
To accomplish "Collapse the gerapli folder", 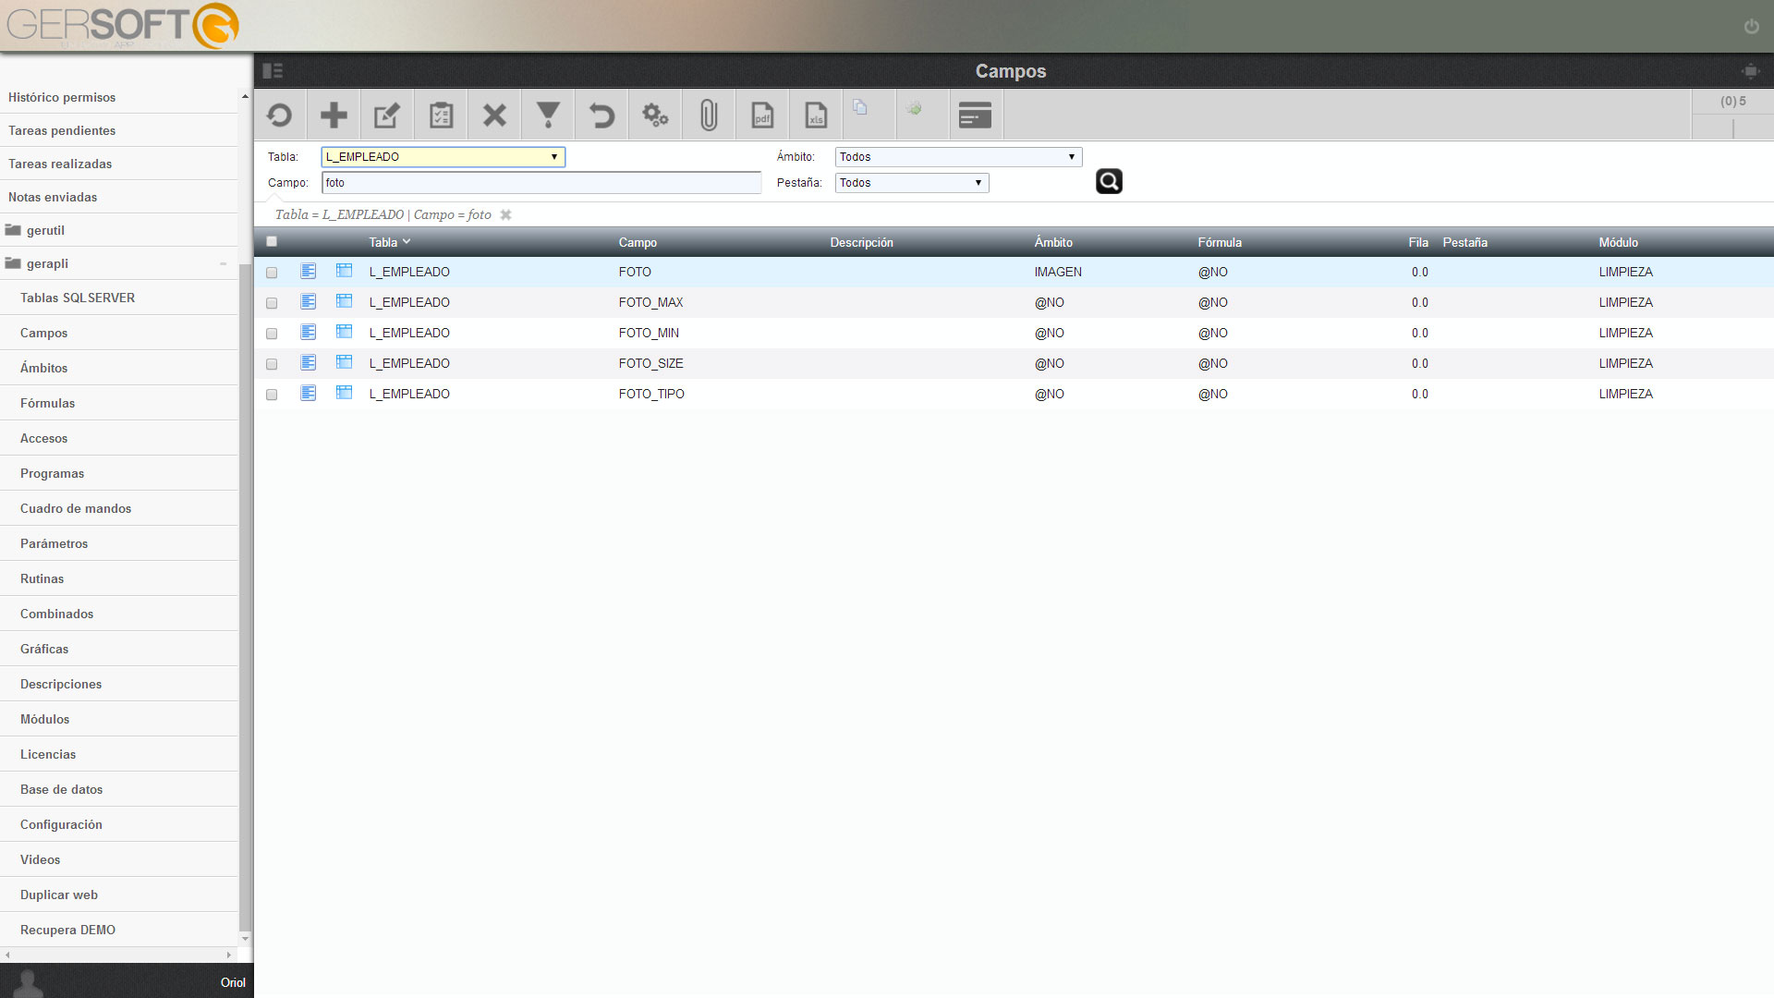I will pyautogui.click(x=118, y=263).
